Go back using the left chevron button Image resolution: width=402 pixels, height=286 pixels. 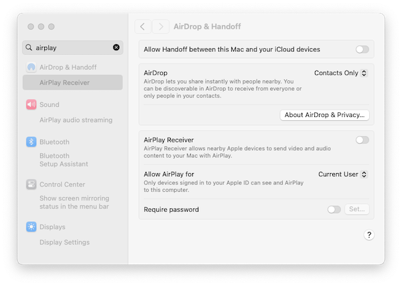(143, 27)
